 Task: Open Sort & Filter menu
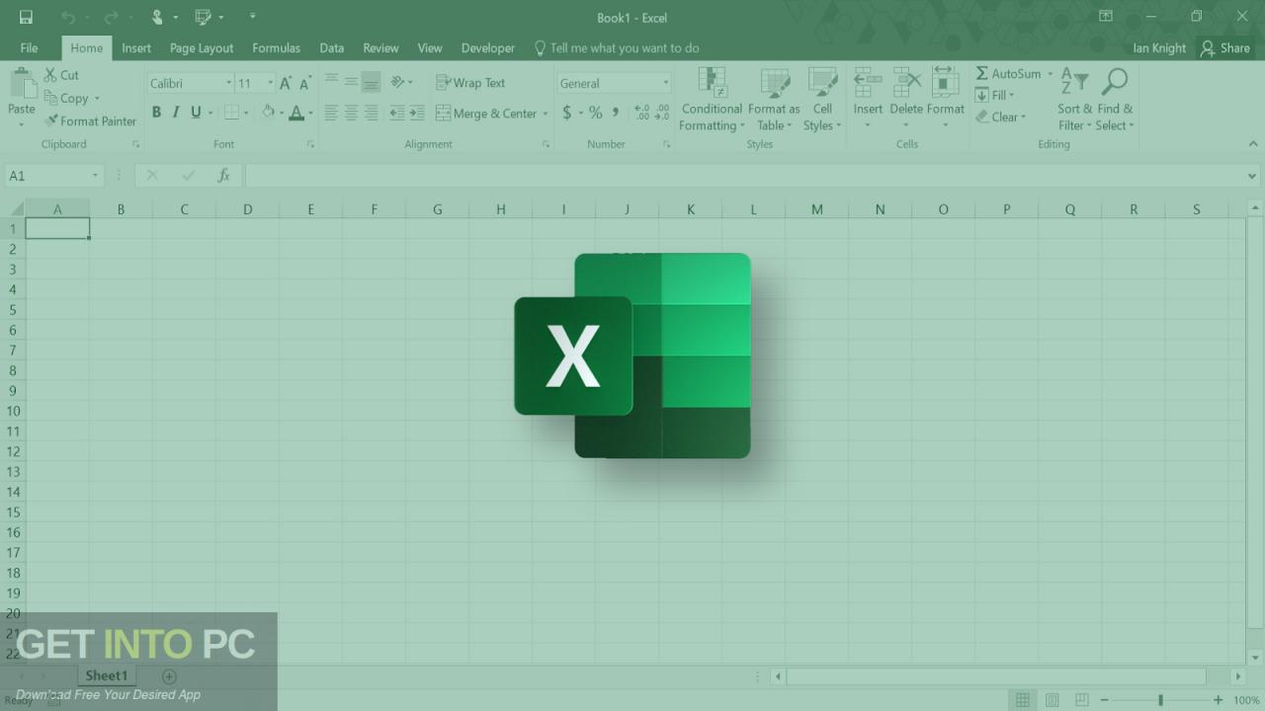[x=1074, y=100]
